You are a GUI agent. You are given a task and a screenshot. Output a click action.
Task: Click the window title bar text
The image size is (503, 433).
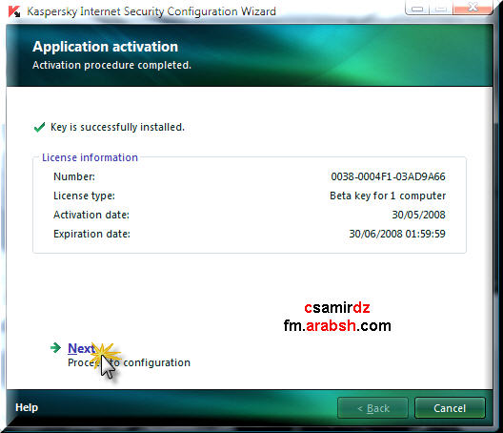[x=151, y=11]
